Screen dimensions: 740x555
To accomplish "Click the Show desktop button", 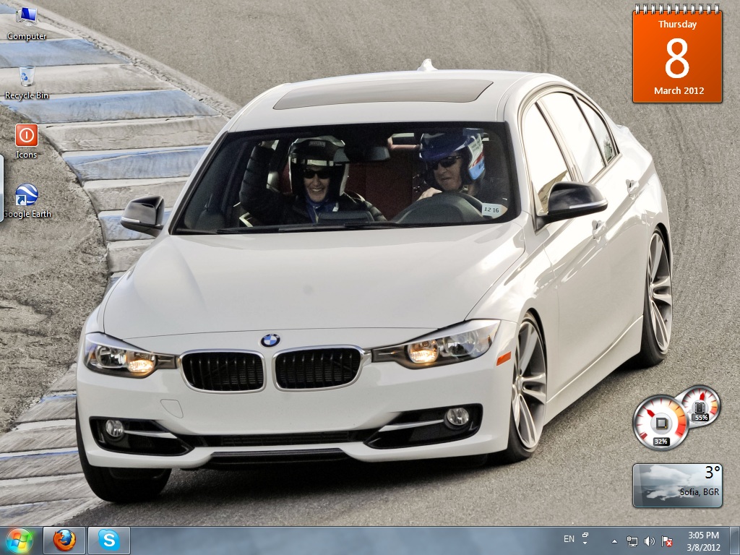I will (735, 541).
